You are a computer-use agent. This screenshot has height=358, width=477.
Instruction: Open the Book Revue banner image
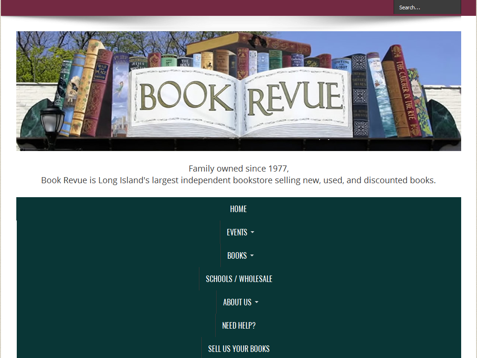click(238, 91)
